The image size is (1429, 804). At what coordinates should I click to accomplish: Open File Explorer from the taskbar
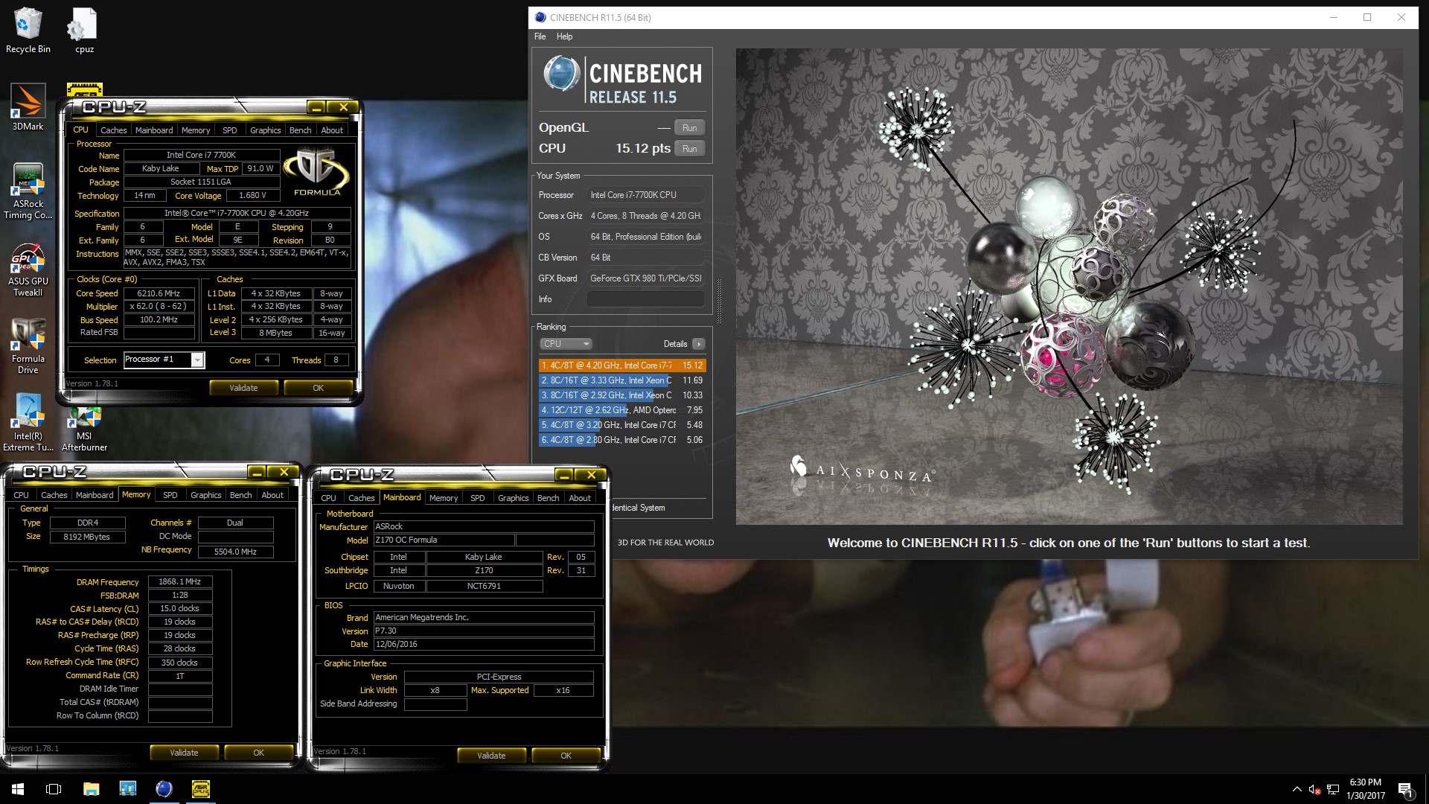point(91,789)
